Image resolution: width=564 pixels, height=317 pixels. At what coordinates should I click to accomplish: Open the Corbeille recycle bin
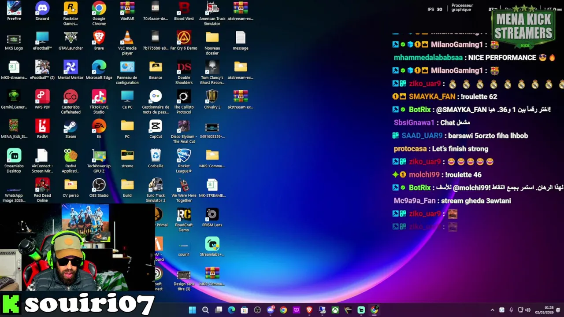156,158
